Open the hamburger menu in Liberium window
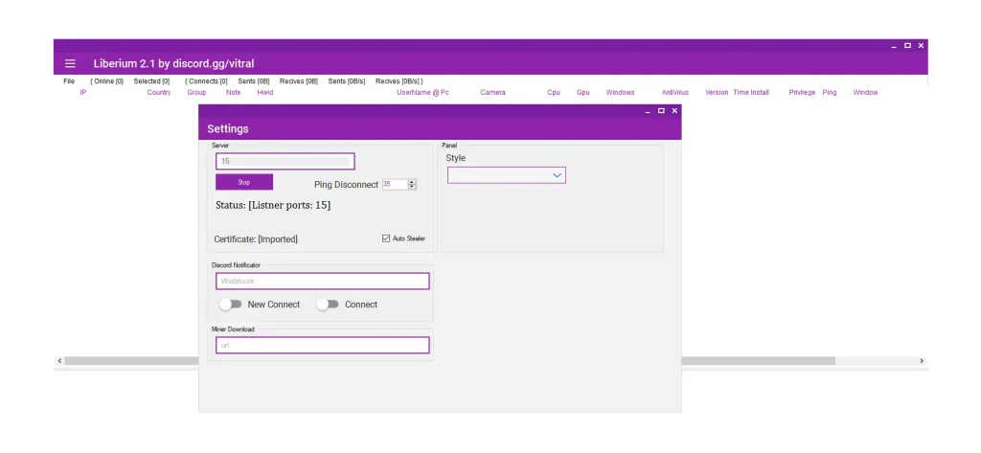The width and height of the screenshot is (981, 453). (70, 63)
